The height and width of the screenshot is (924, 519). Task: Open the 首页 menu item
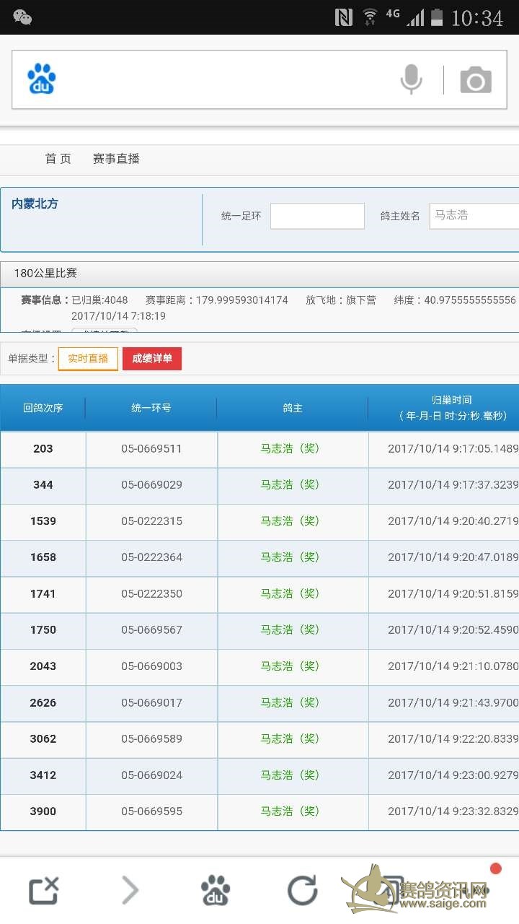(x=58, y=159)
